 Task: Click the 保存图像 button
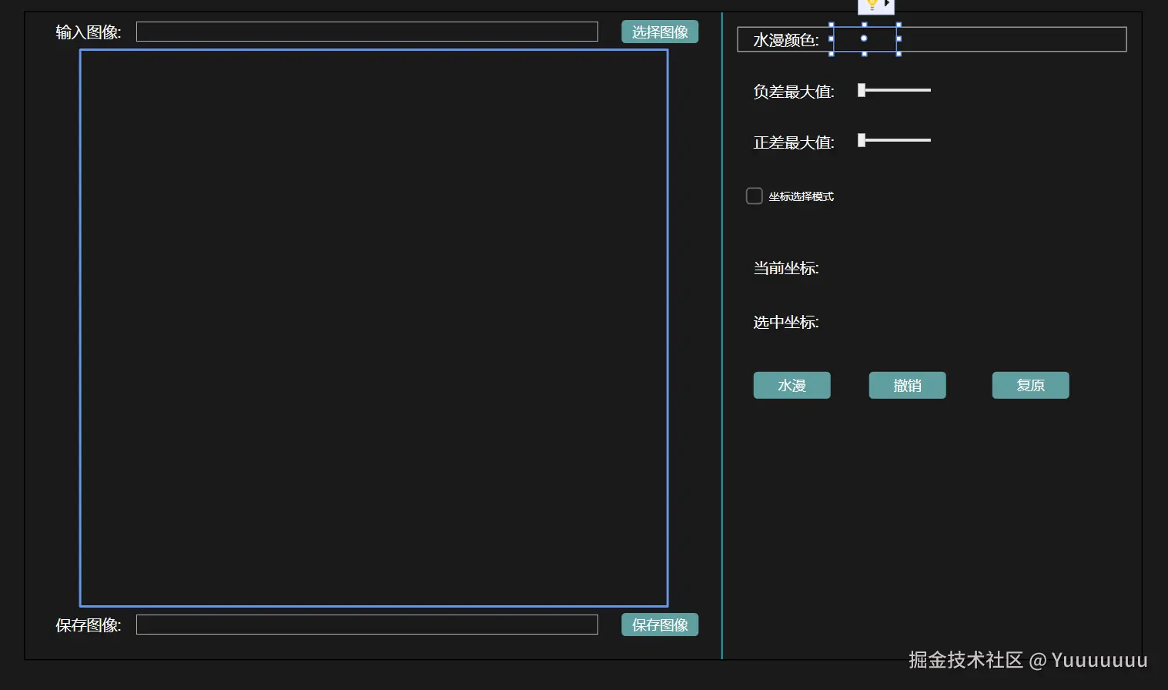pos(660,625)
